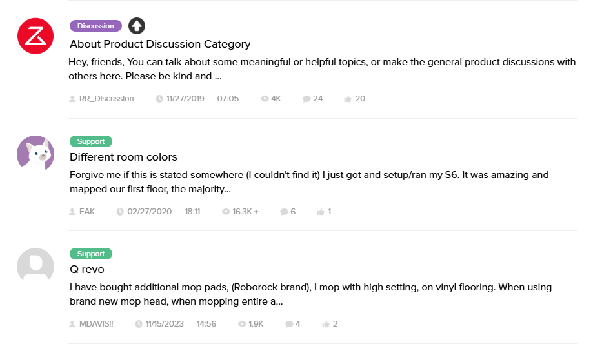Click the Roborock logo avatar
Viewport: 602px width, 344px height.
coord(35,36)
